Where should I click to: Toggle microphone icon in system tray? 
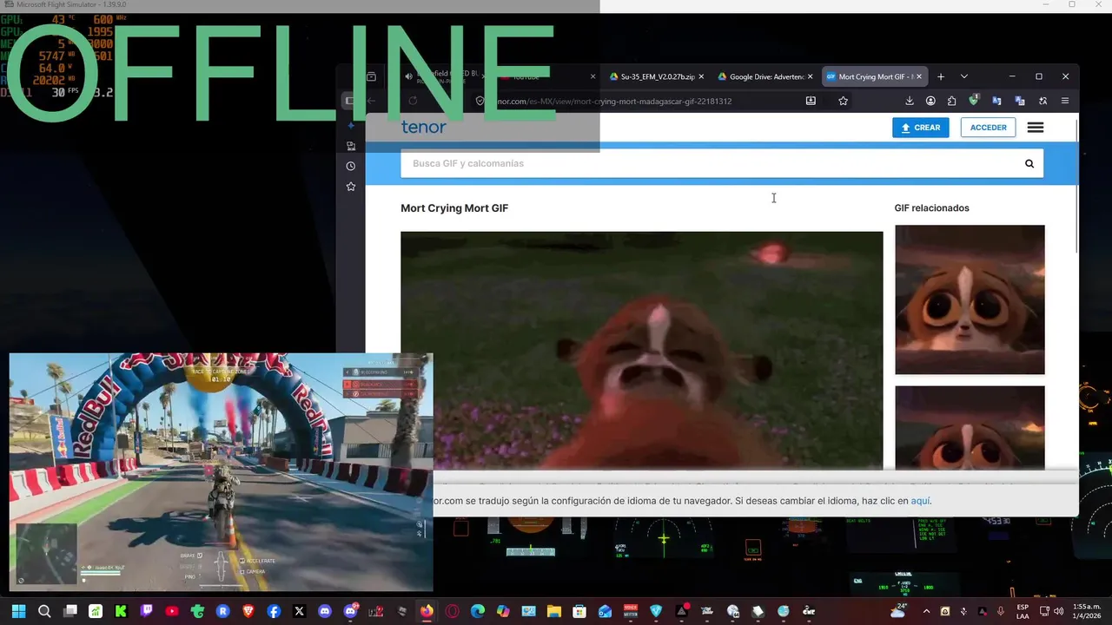point(1001,611)
